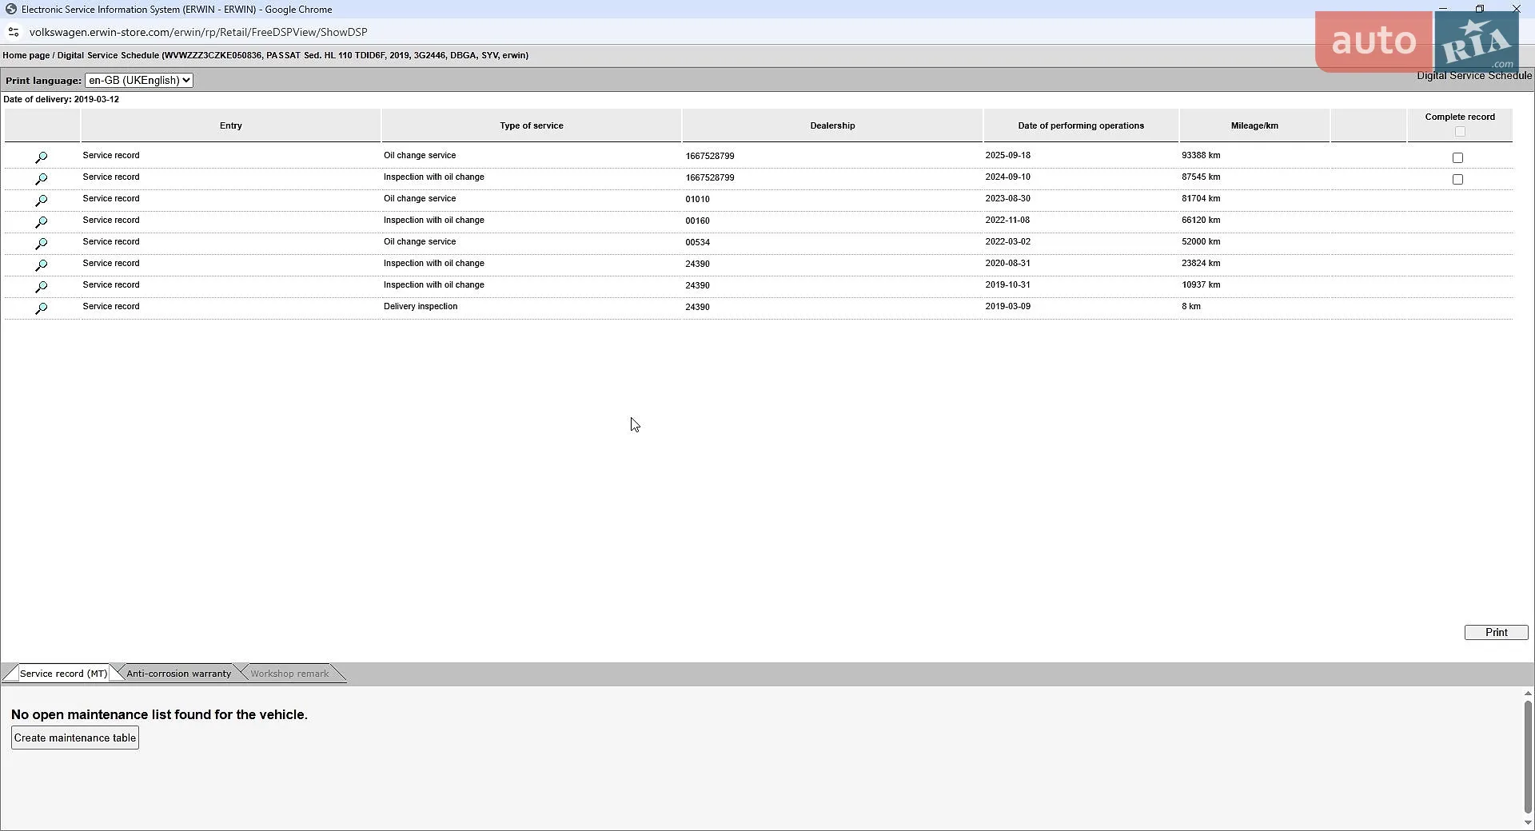Open details for the 2022-03-02 service record
Viewport: 1535px width, 831px height.
(x=42, y=244)
